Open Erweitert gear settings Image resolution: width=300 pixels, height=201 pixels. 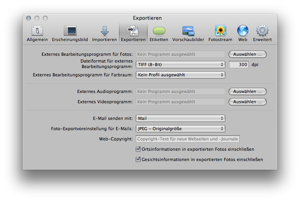(x=262, y=33)
